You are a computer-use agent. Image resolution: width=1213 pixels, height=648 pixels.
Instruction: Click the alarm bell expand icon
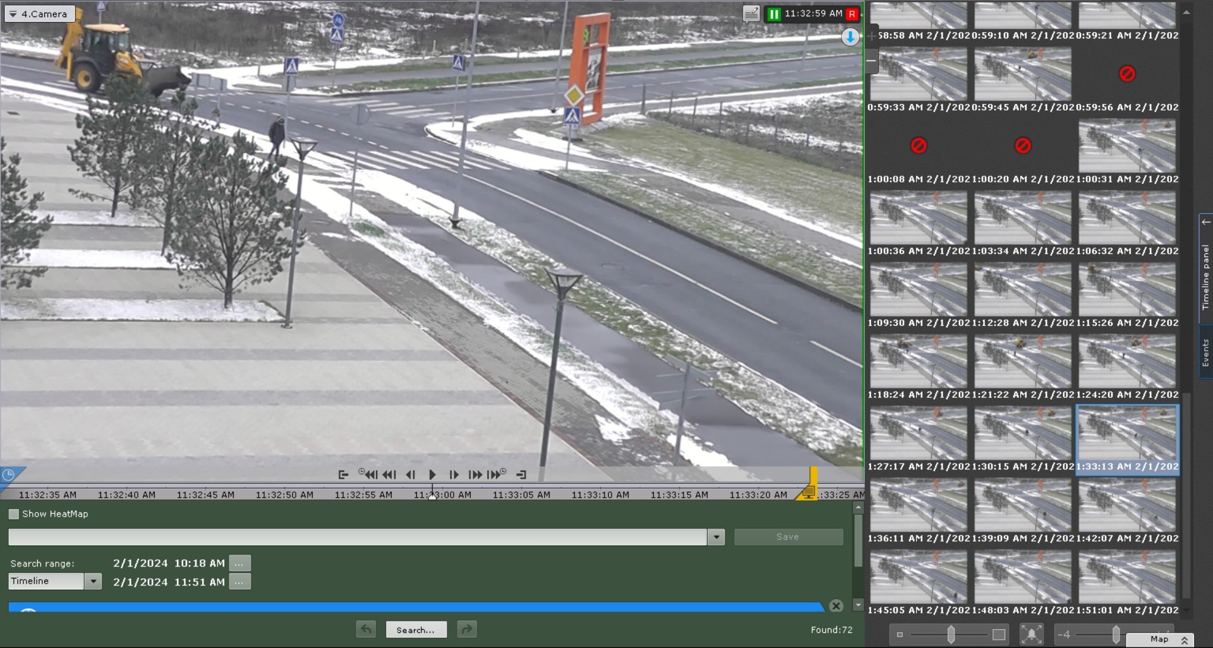(1031, 634)
